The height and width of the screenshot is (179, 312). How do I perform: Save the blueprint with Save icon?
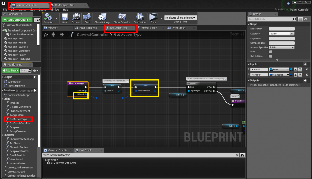(x=65, y=18)
